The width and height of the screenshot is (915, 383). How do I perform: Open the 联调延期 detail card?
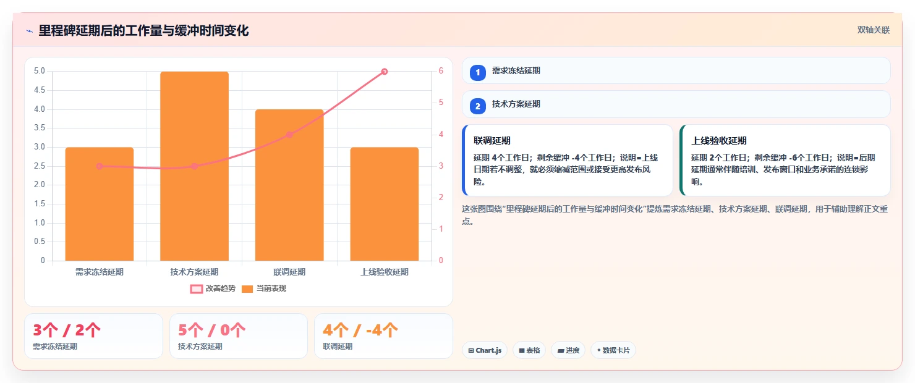tap(568, 160)
